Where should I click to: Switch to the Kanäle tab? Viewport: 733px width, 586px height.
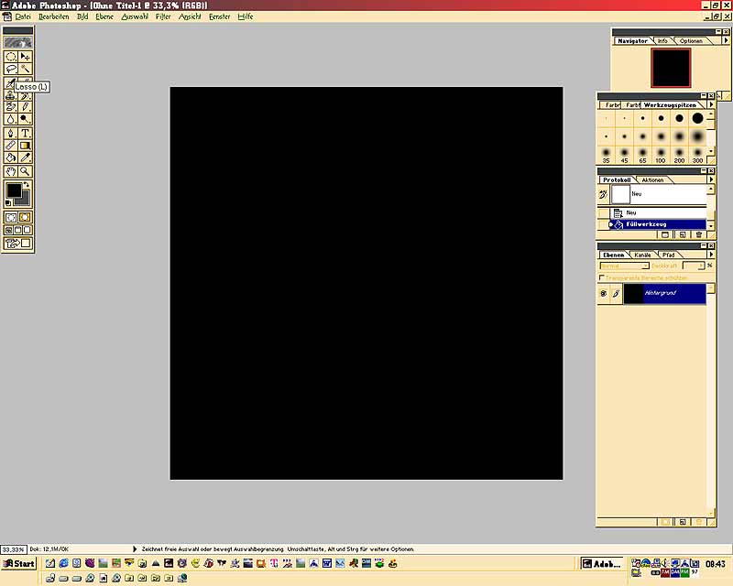pyautogui.click(x=643, y=255)
